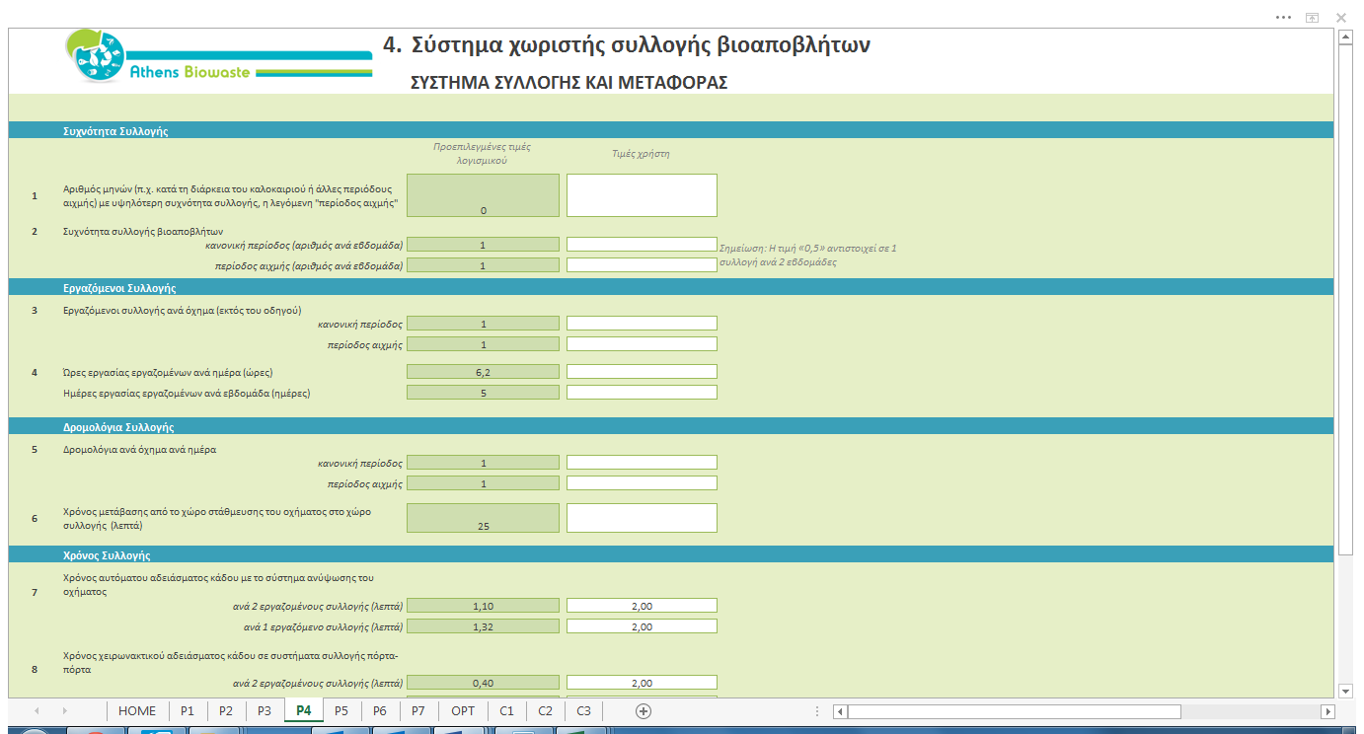This screenshot has width=1364, height=734.
Task: Click the previous sheet navigation arrow
Action: point(37,710)
